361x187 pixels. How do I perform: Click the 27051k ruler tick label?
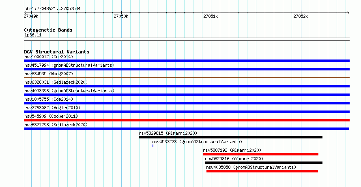[211, 16]
